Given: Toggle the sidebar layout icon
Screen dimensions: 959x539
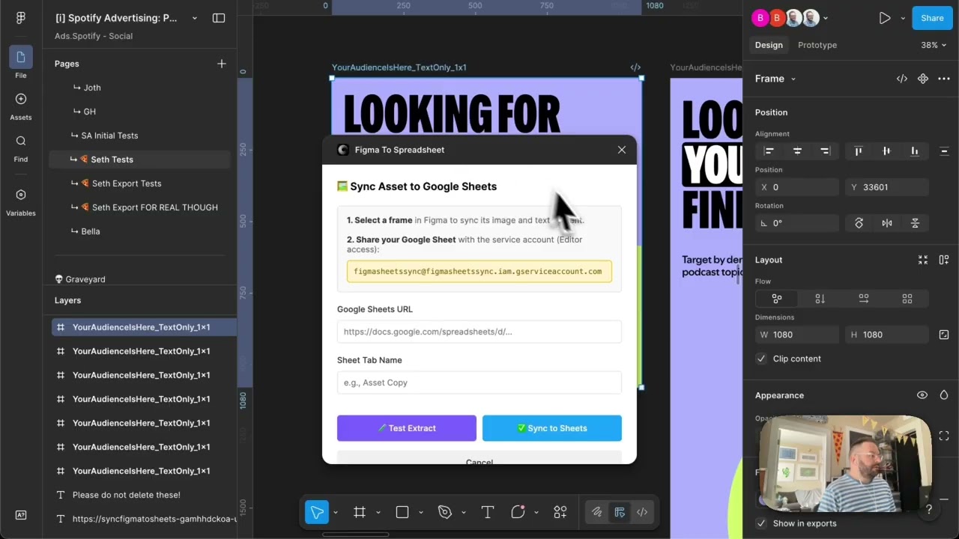Looking at the screenshot, I should [x=219, y=18].
